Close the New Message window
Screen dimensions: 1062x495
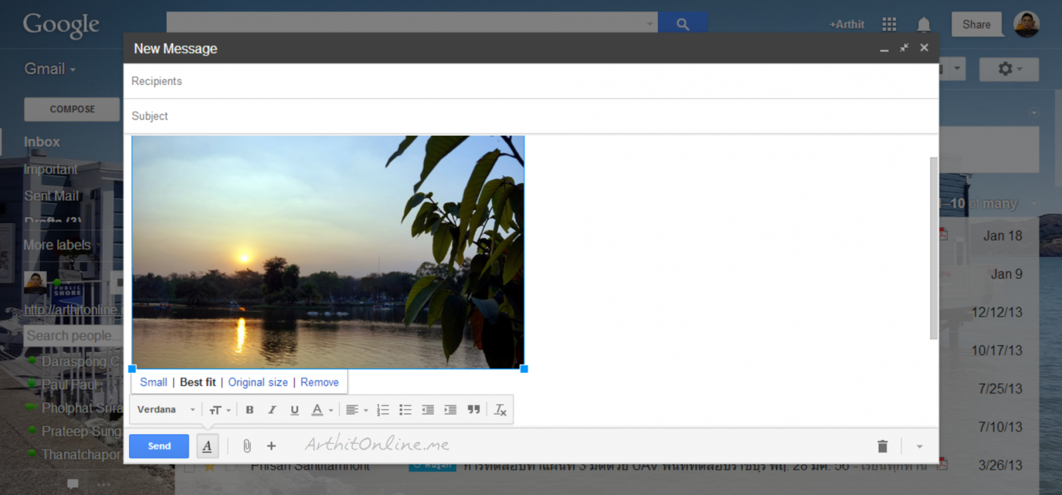click(x=924, y=48)
